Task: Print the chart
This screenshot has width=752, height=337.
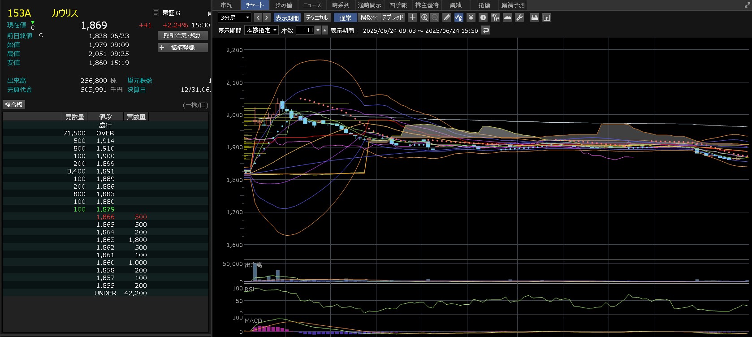Action: pos(534,17)
